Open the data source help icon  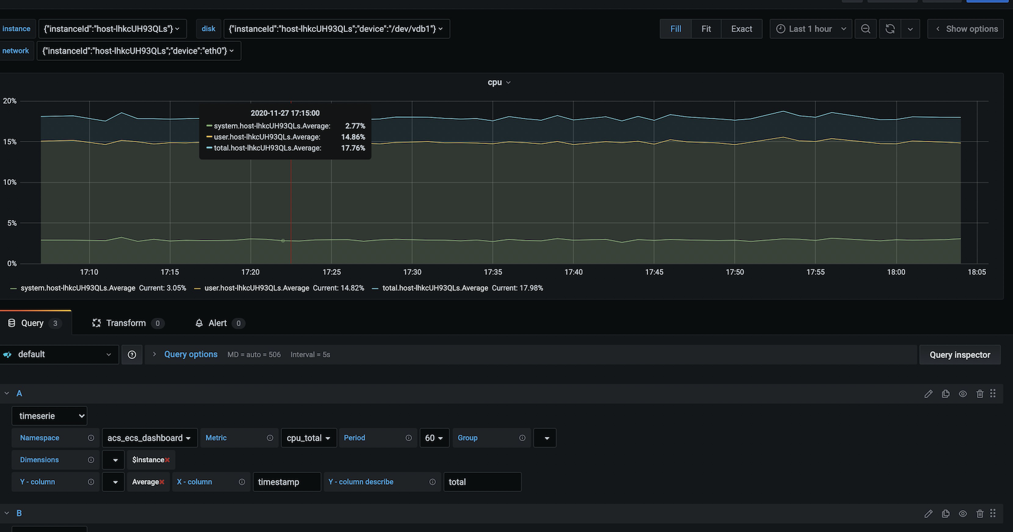pyautogui.click(x=132, y=354)
